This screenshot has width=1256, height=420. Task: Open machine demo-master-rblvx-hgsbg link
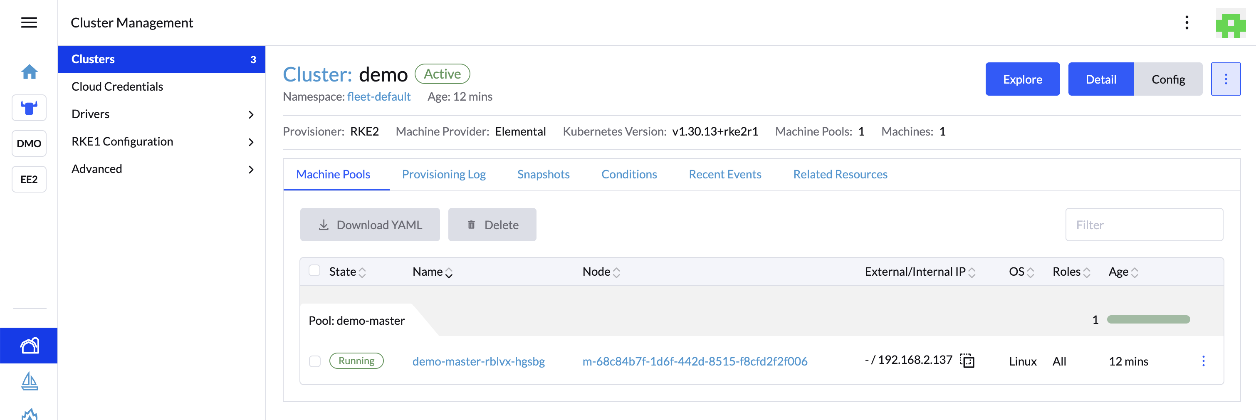pos(478,361)
